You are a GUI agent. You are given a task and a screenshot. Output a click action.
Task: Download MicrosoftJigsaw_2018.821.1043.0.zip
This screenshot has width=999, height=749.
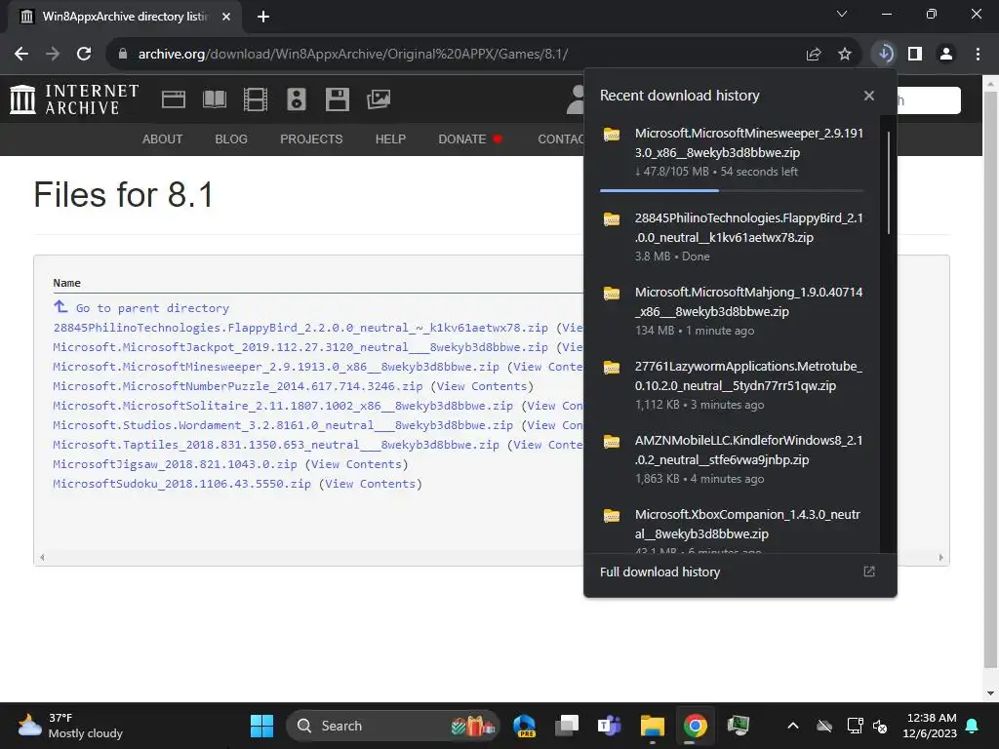176,464
